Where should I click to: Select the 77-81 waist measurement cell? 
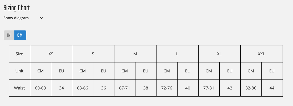209,88
